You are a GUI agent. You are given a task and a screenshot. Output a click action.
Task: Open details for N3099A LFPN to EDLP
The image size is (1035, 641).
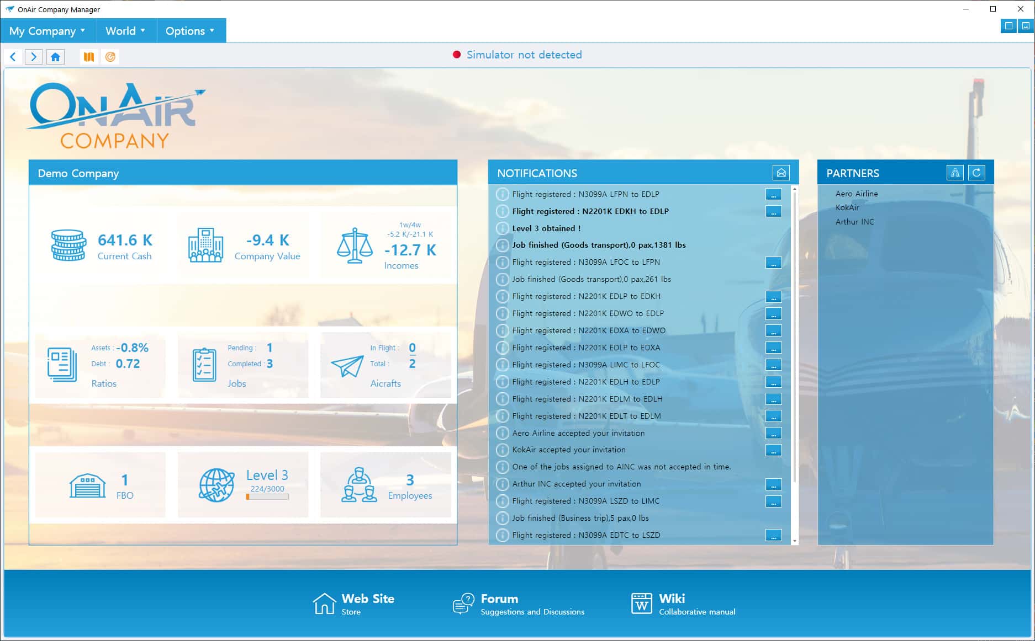[x=773, y=195]
